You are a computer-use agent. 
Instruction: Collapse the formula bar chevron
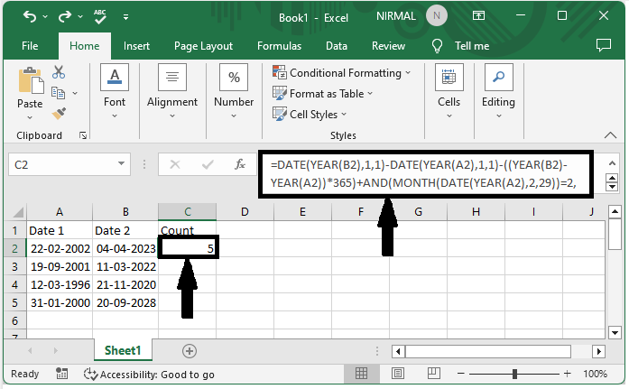pyautogui.click(x=612, y=162)
